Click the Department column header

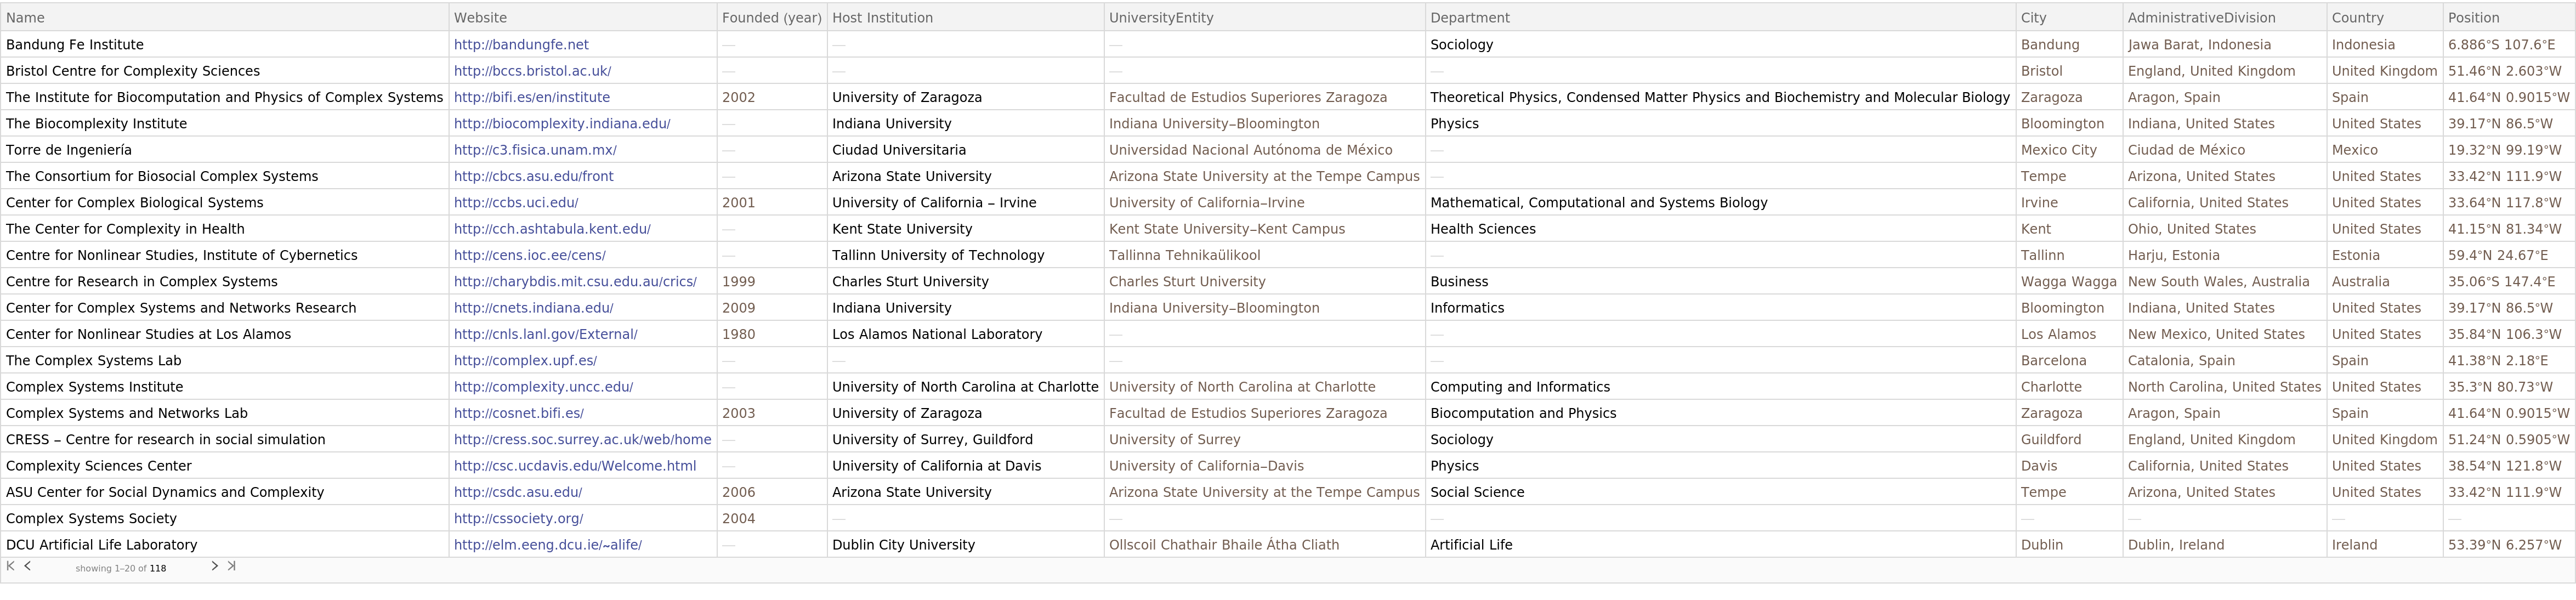point(1469,18)
